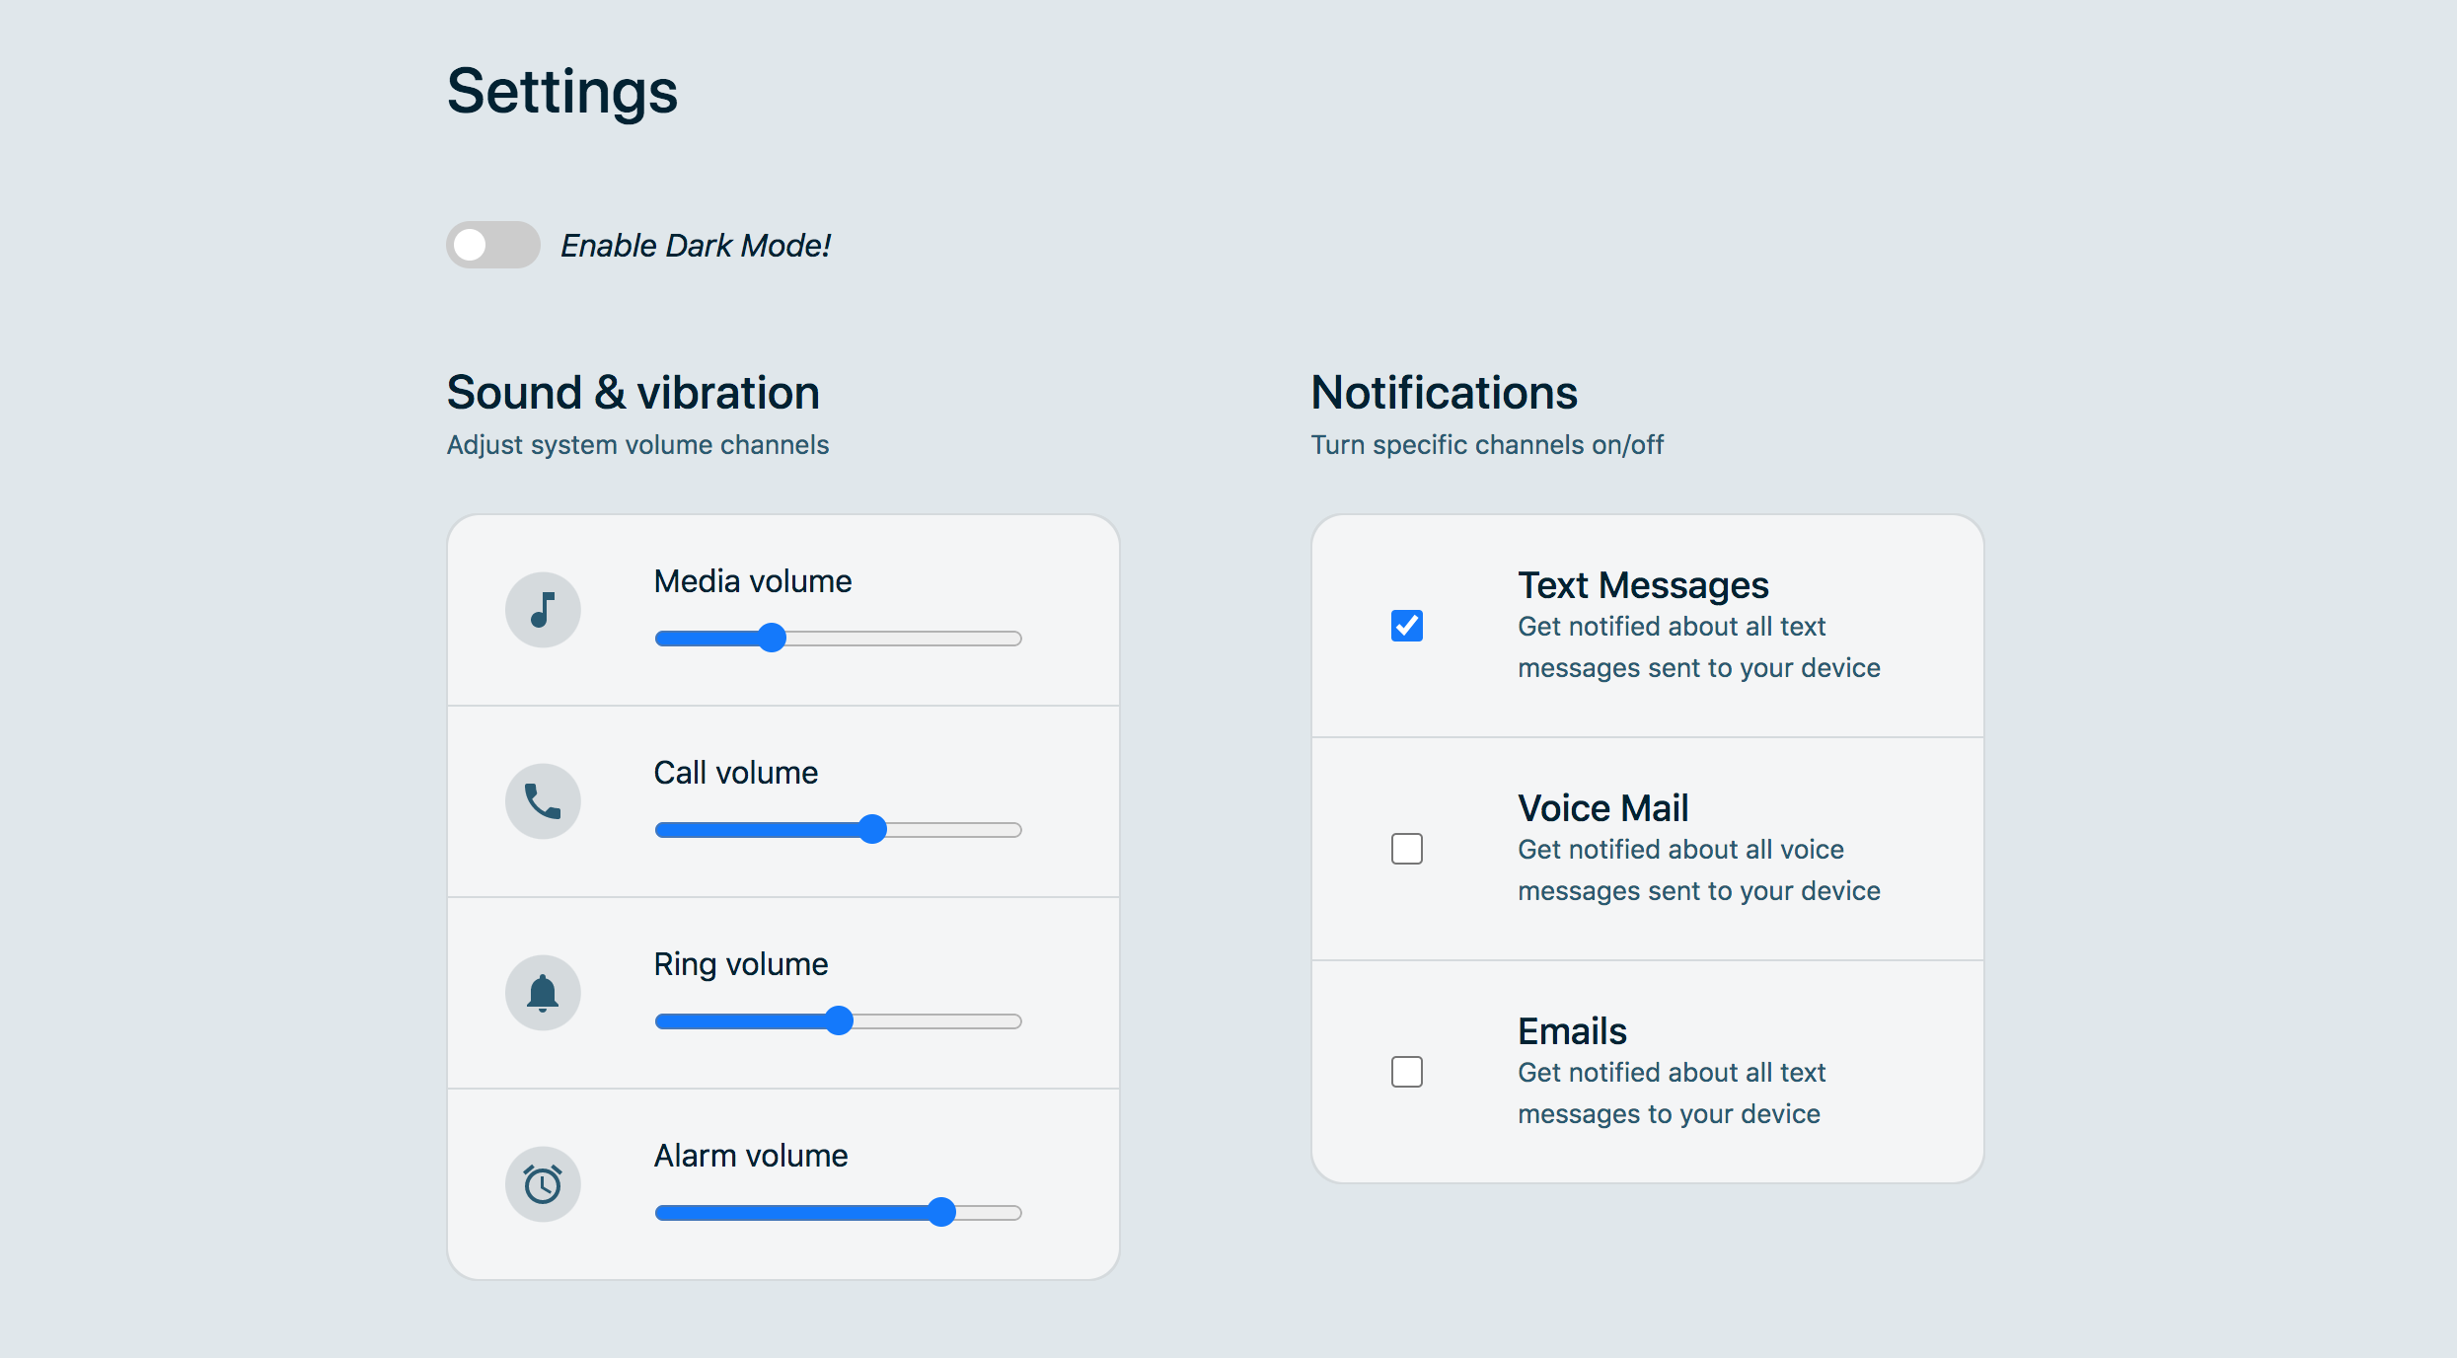The height and width of the screenshot is (1358, 2457).
Task: Click the Alarm volume label
Action: [750, 1156]
